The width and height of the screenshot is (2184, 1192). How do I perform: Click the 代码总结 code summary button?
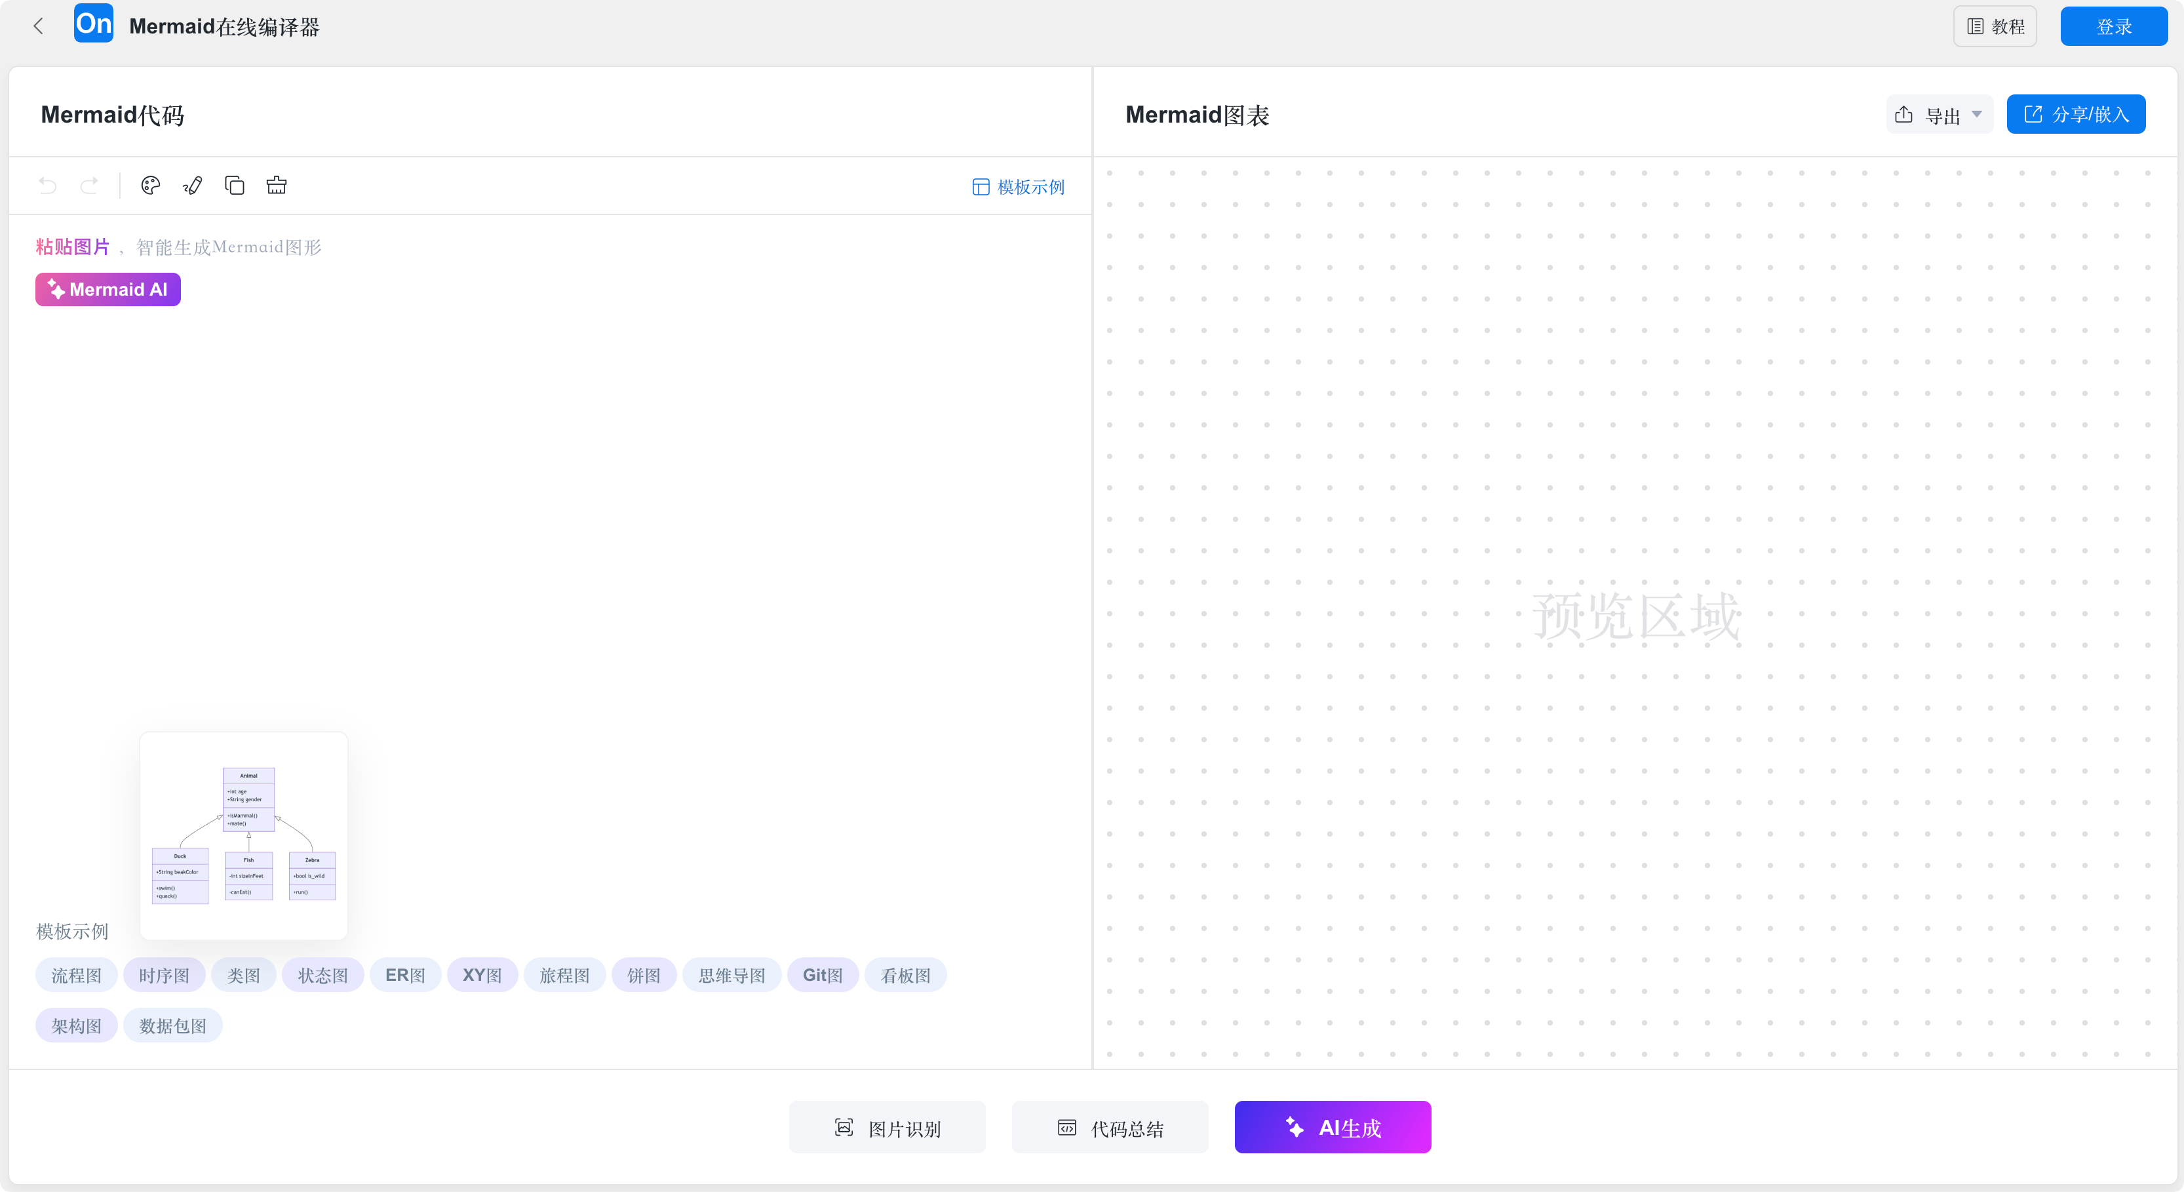pyautogui.click(x=1110, y=1128)
